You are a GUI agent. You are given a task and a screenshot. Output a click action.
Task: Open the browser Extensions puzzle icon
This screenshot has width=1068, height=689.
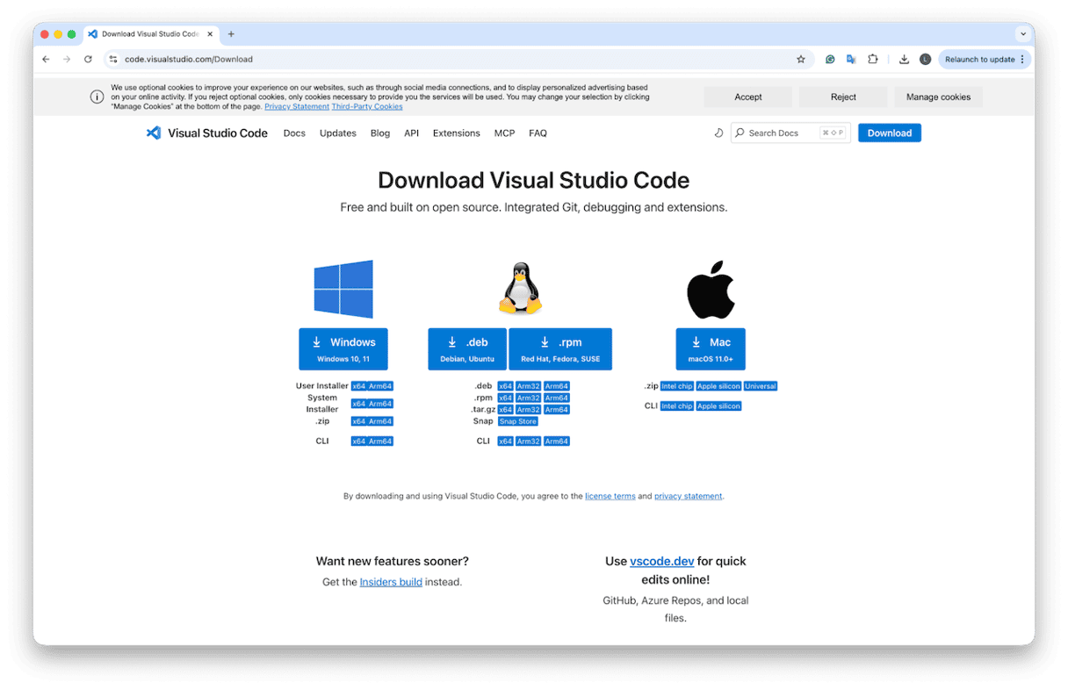tap(872, 60)
